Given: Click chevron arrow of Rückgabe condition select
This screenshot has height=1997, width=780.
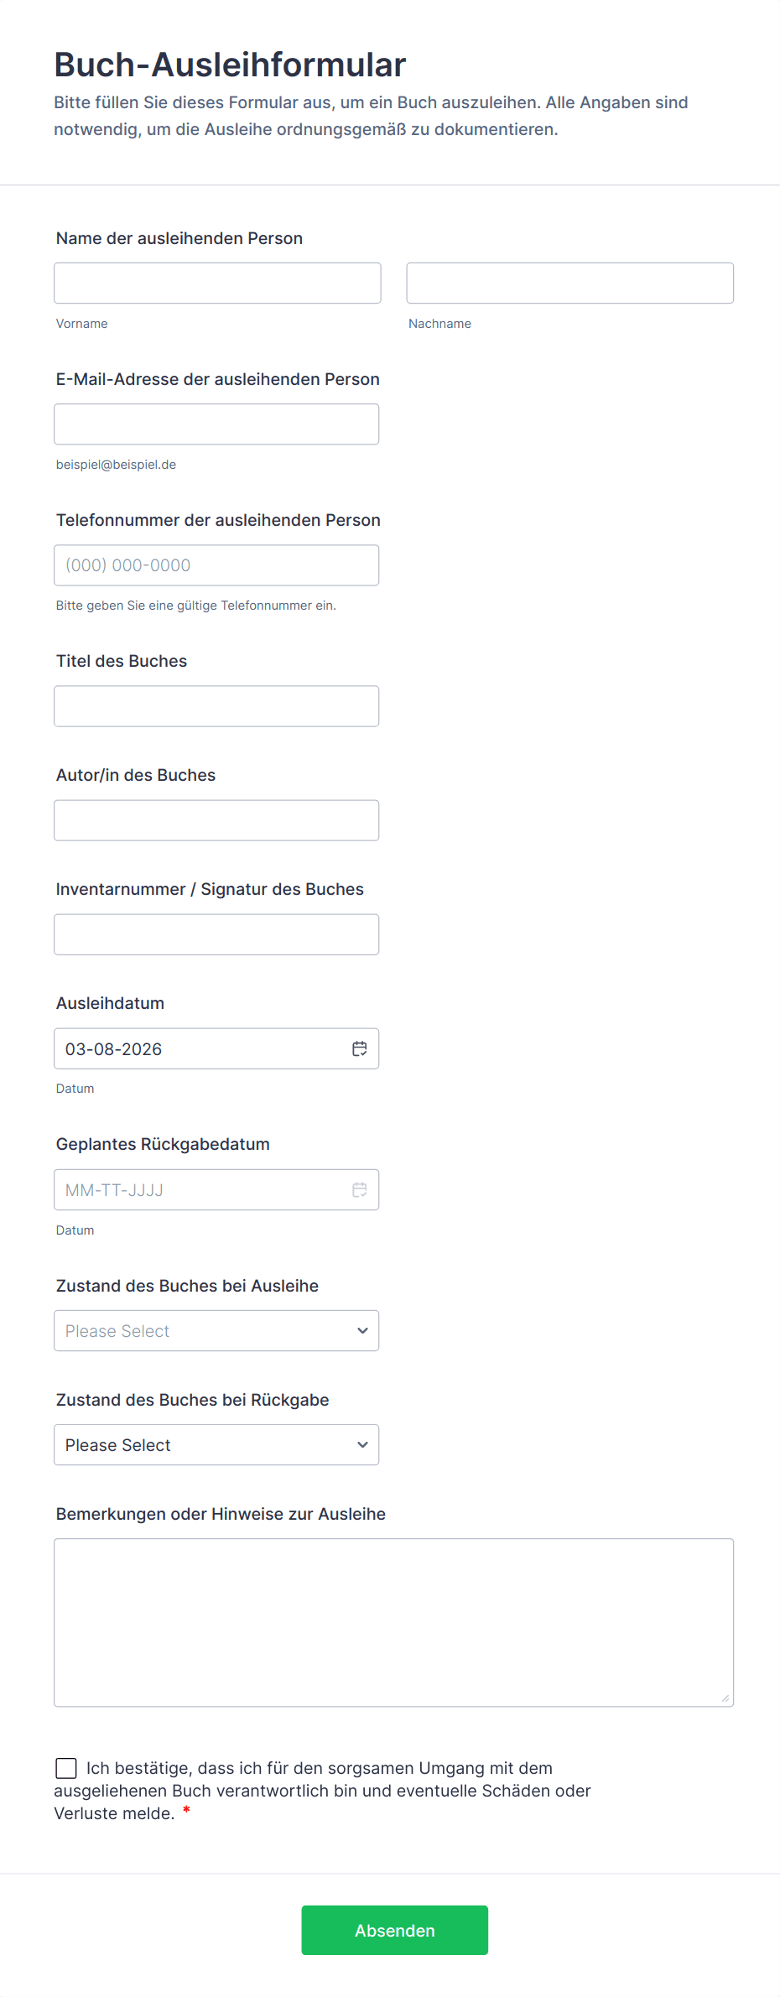Looking at the screenshot, I should 362,1444.
